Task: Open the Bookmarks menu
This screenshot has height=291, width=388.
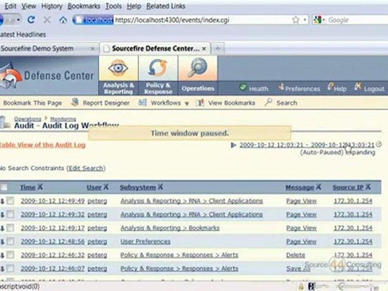Action: [x=84, y=6]
